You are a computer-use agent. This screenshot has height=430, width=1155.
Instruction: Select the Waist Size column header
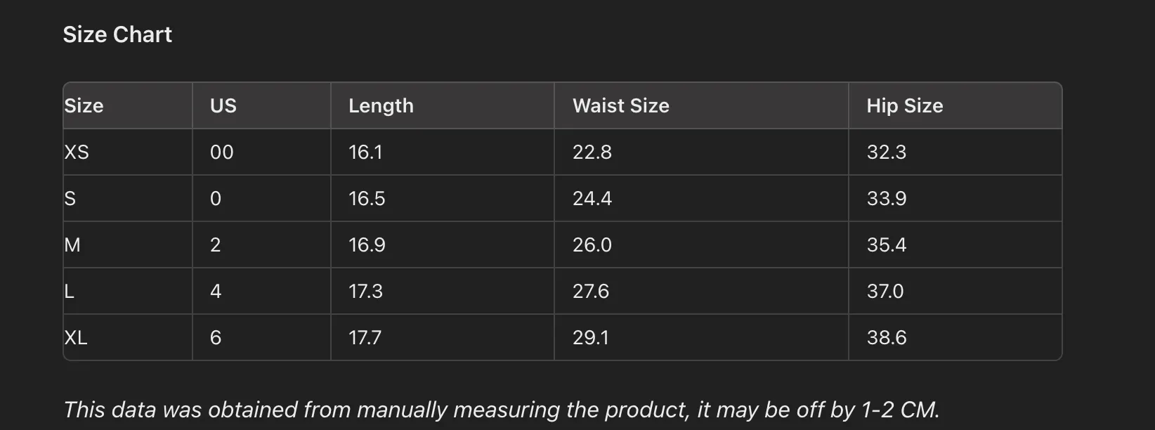(701, 105)
